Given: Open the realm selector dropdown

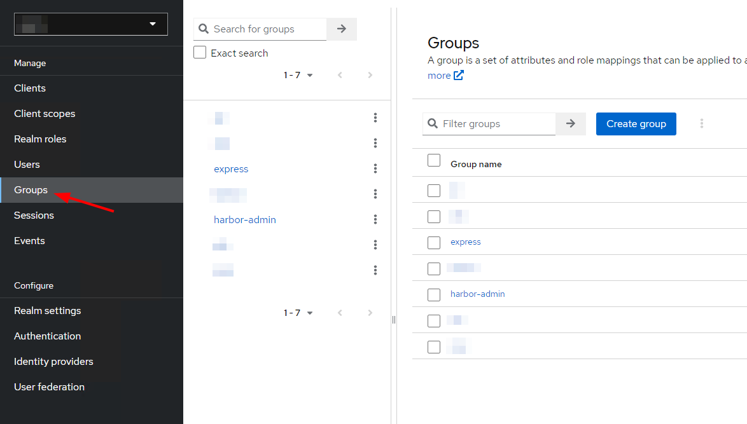Looking at the screenshot, I should 91,24.
